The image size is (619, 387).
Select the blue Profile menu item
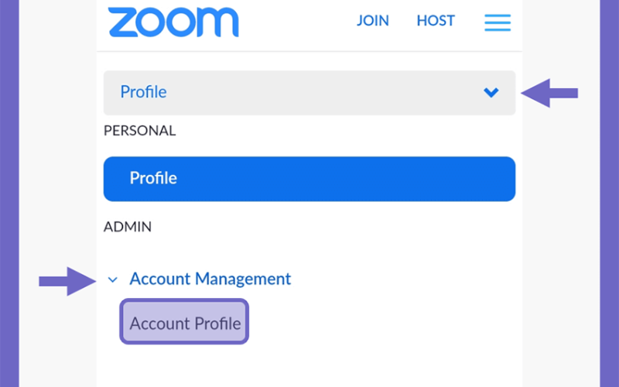(x=309, y=179)
